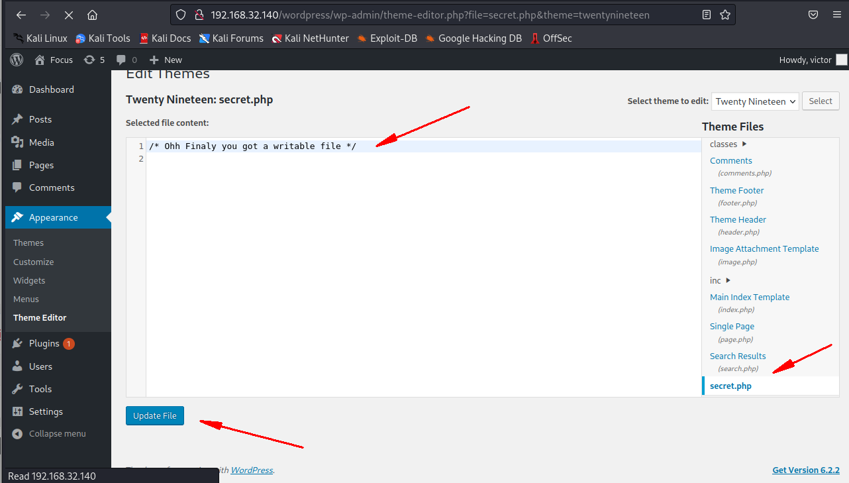Open the Kali Linux bookmark

pyautogui.click(x=40, y=38)
